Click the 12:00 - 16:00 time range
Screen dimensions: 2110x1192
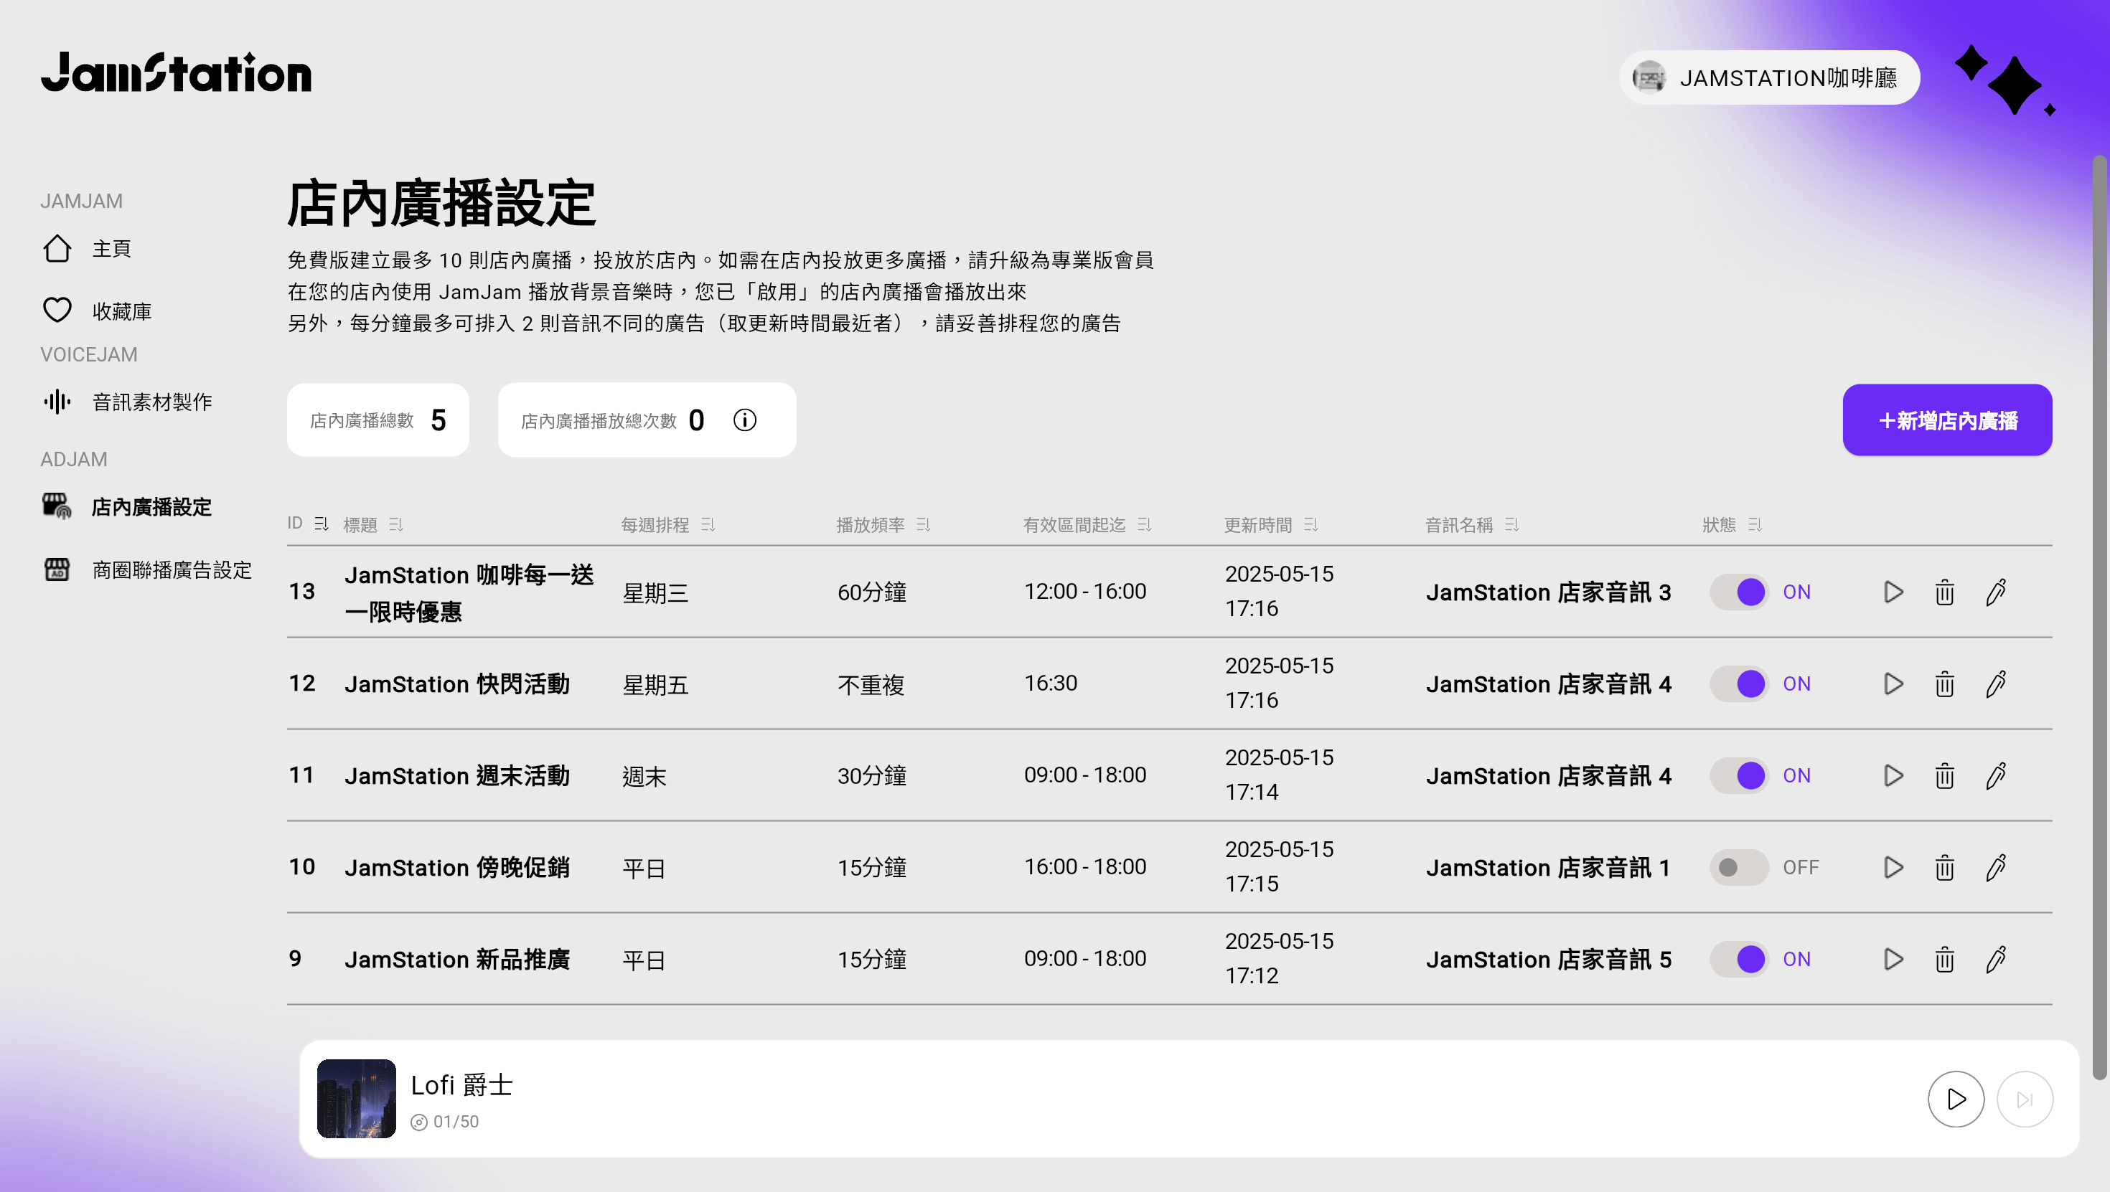tap(1085, 591)
